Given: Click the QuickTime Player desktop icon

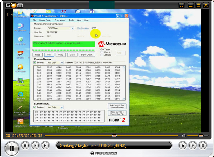Looking at the screenshot, I should [20, 97].
